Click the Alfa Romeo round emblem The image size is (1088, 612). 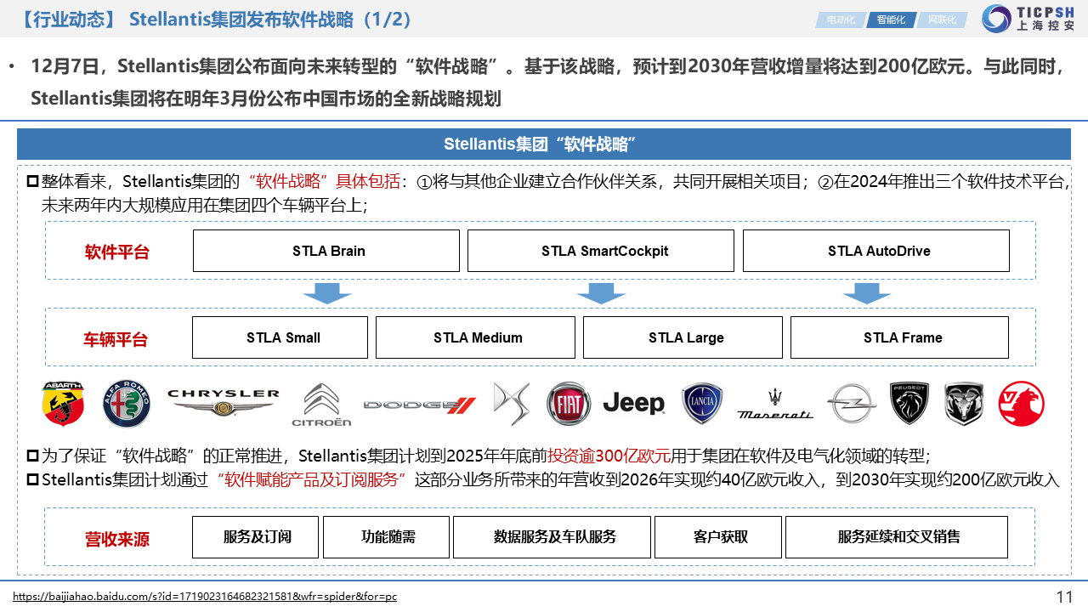tap(127, 404)
